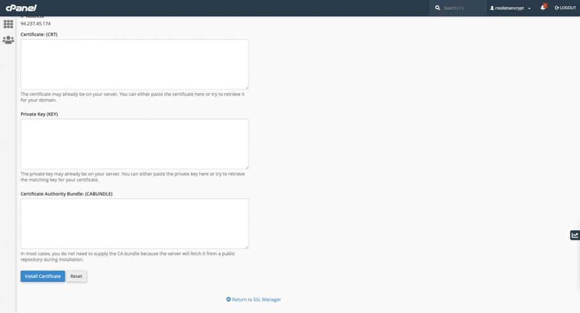Screen dimensions: 580x313
Task: Click the Certificate: (CRT) label
Action: click(x=39, y=35)
